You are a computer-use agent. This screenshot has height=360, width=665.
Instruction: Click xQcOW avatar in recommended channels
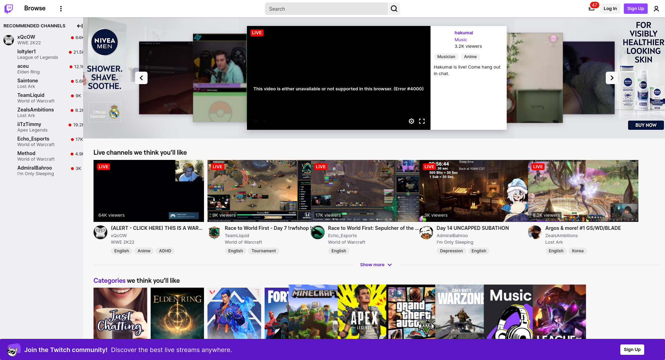point(9,40)
